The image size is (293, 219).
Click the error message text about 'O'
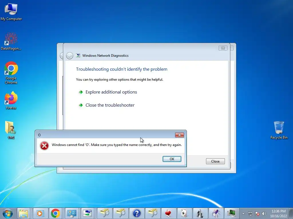click(117, 145)
